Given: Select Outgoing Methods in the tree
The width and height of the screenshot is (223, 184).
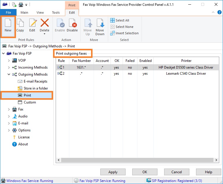Looking at the screenshot, I should pyautogui.click(x=30, y=74).
